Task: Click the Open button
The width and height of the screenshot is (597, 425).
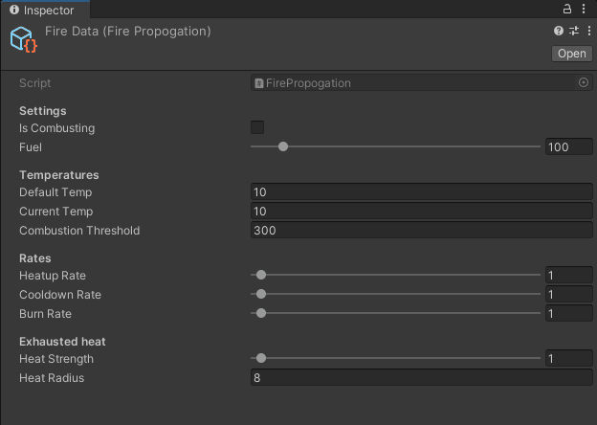Action: (x=571, y=54)
